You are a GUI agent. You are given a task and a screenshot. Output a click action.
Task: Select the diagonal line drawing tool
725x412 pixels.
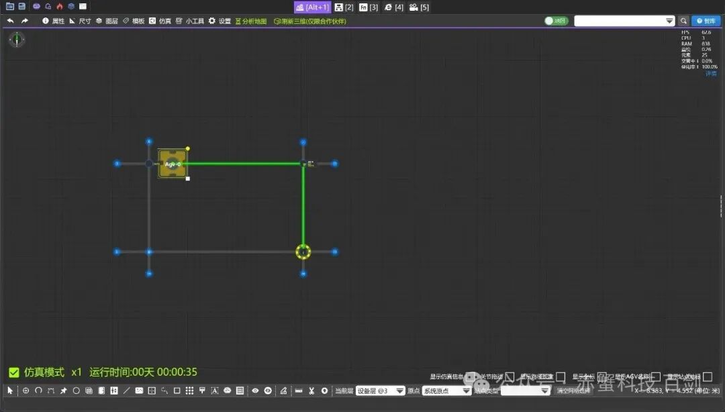[x=126, y=391]
